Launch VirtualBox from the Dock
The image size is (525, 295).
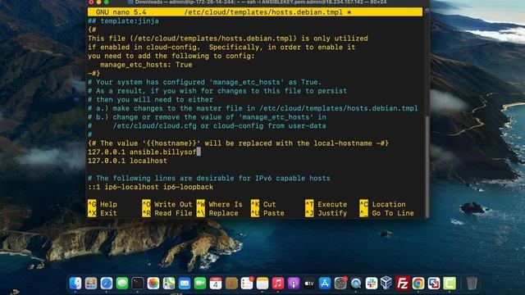point(386,283)
